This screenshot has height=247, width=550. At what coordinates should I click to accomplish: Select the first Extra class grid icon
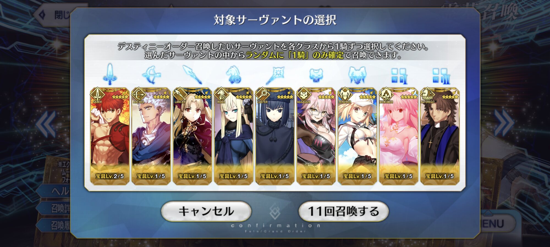399,76
